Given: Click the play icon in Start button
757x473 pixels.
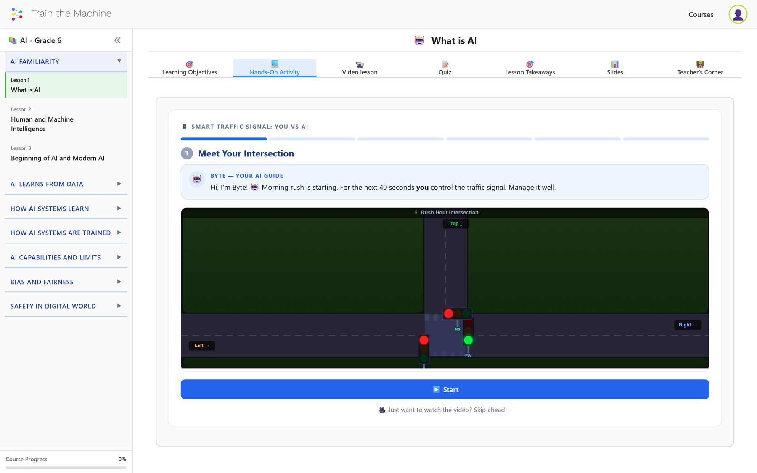Looking at the screenshot, I should coord(436,390).
